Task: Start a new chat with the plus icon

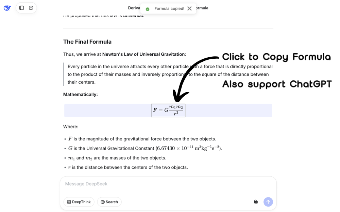Action: (31, 7)
